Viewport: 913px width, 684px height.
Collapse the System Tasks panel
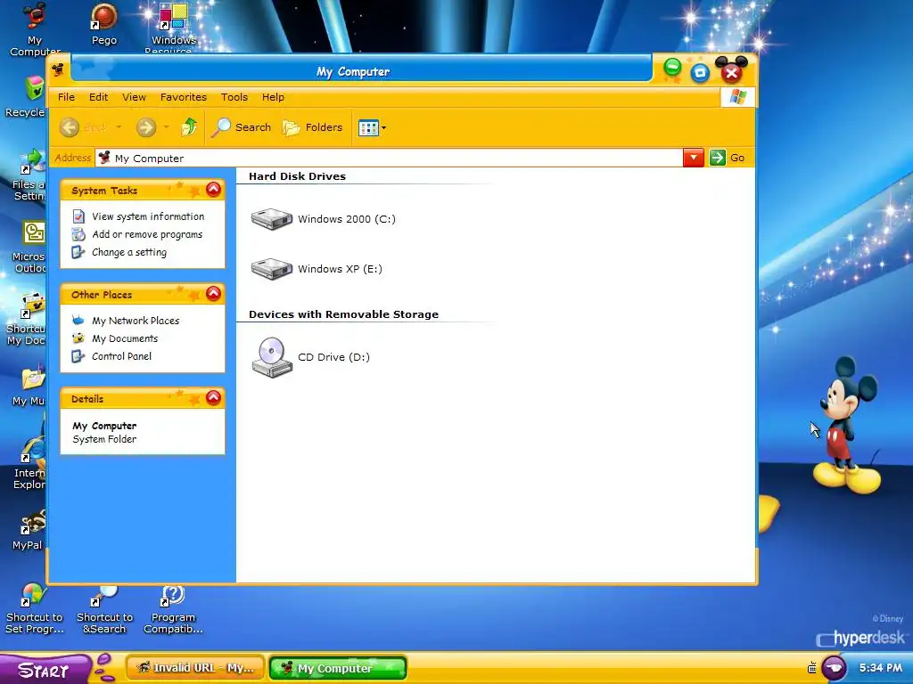[214, 189]
